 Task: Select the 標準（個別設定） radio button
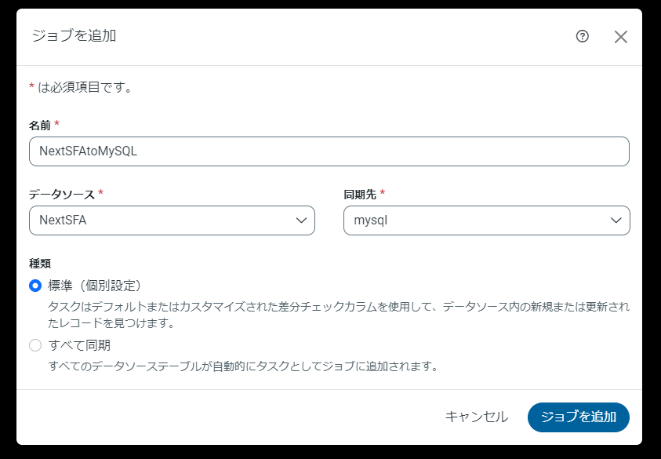coord(35,286)
